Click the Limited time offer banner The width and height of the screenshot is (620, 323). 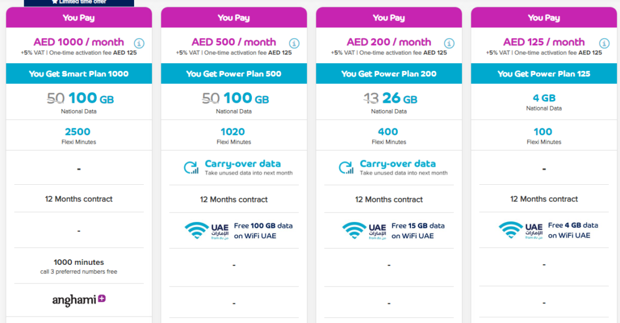79,3
